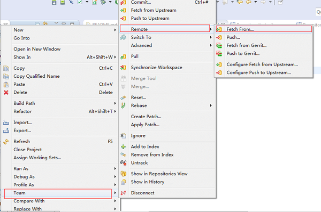
Task: Click the Fetch from Upstream icon
Action: point(123,10)
